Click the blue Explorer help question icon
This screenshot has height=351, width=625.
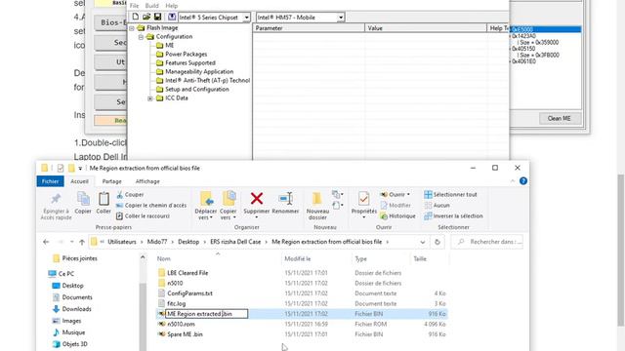pos(523,181)
